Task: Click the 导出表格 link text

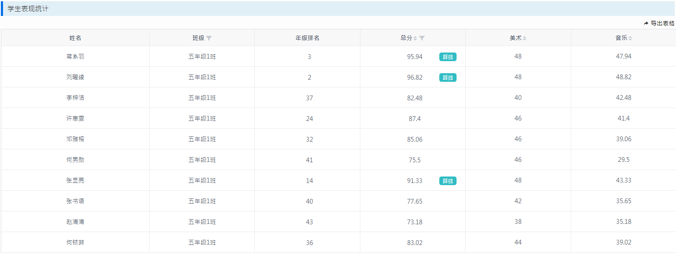Action: pyautogui.click(x=662, y=24)
